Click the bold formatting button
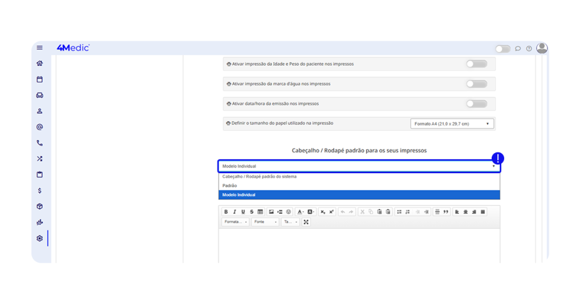This screenshot has height=304, width=580. pyautogui.click(x=226, y=212)
